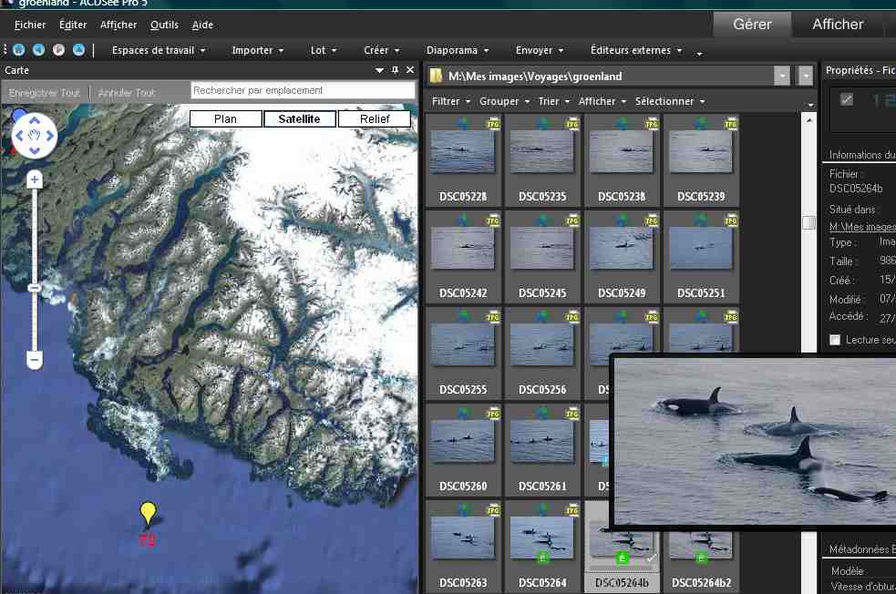Toggle the tag checkbox in Propriétés panel
The image size is (896, 594).
tap(846, 99)
